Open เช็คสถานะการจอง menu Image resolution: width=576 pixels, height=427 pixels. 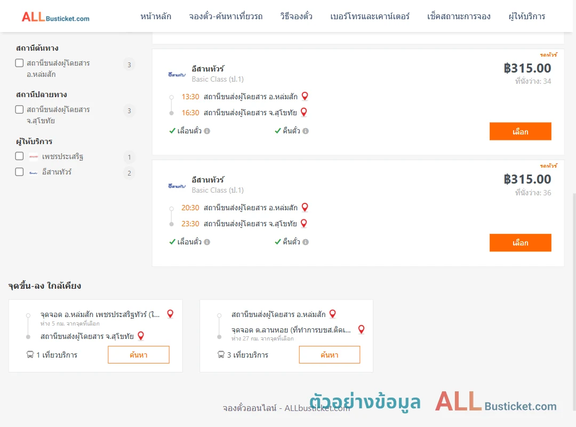click(x=459, y=17)
